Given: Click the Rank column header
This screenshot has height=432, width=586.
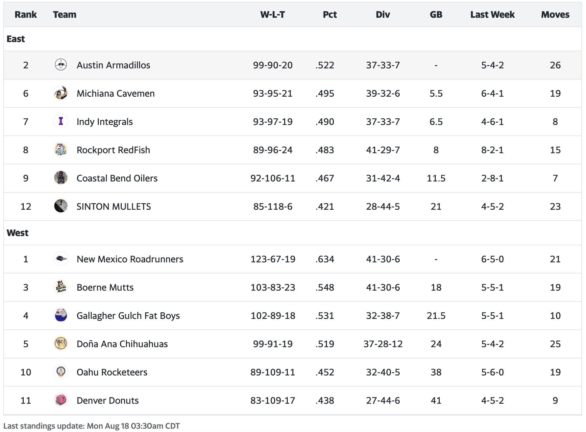Looking at the screenshot, I should [x=26, y=14].
